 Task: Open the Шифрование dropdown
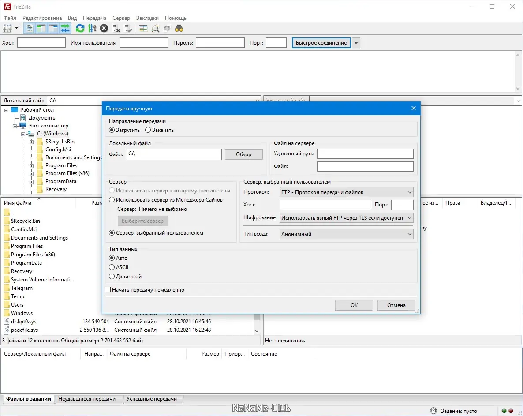346,218
